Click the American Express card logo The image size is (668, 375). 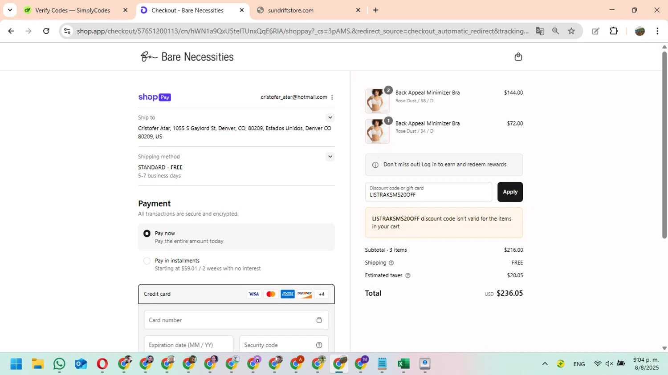point(288,294)
